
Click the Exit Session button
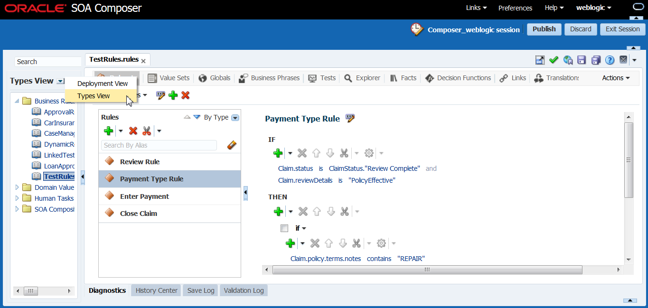623,29
